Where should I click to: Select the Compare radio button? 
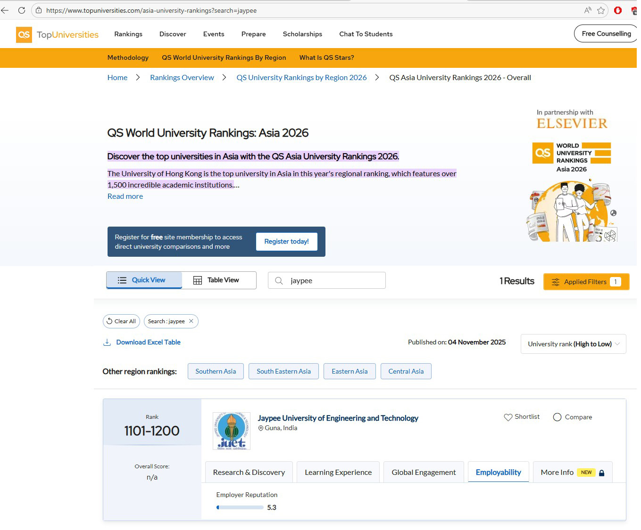(557, 417)
